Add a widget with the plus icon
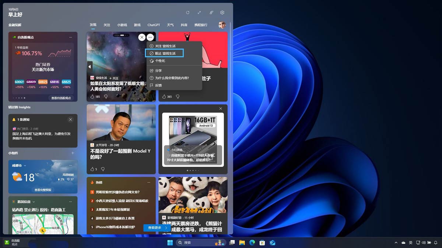442x248 pixels. [73, 153]
